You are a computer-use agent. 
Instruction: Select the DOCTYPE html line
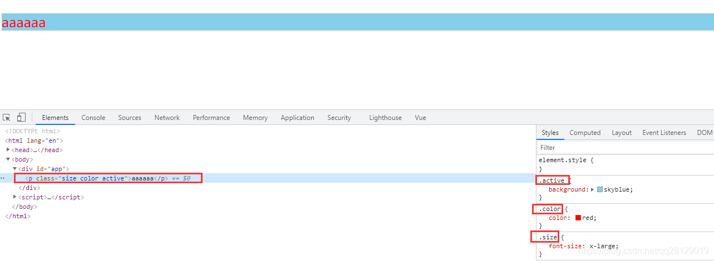pyautogui.click(x=32, y=131)
